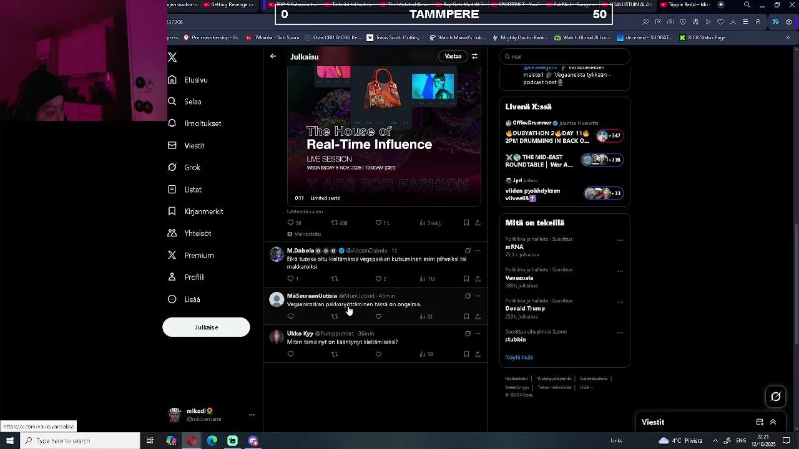Open Task View on taskbar

[150, 441]
